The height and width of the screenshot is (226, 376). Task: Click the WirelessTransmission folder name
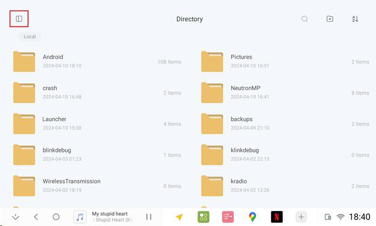72,181
